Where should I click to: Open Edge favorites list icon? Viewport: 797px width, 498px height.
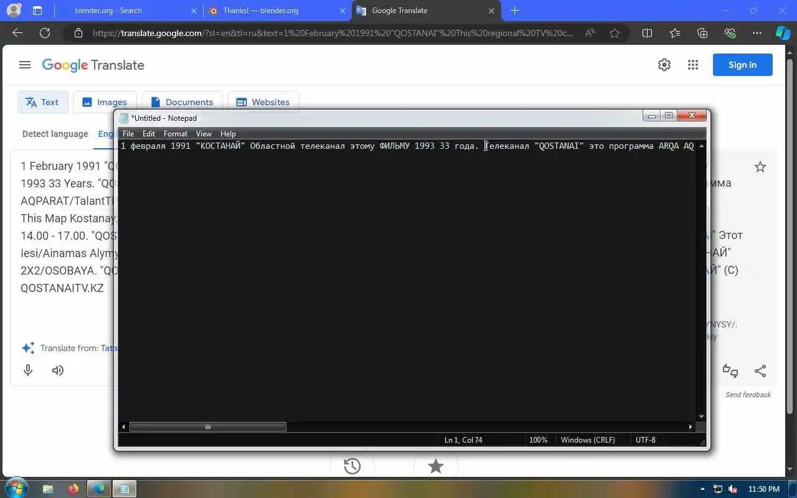(675, 33)
